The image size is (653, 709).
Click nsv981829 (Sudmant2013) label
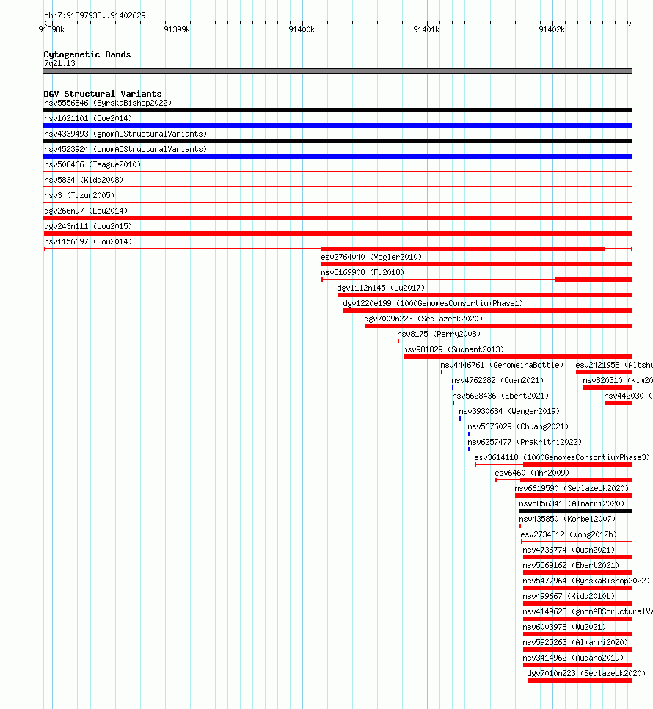453,349
